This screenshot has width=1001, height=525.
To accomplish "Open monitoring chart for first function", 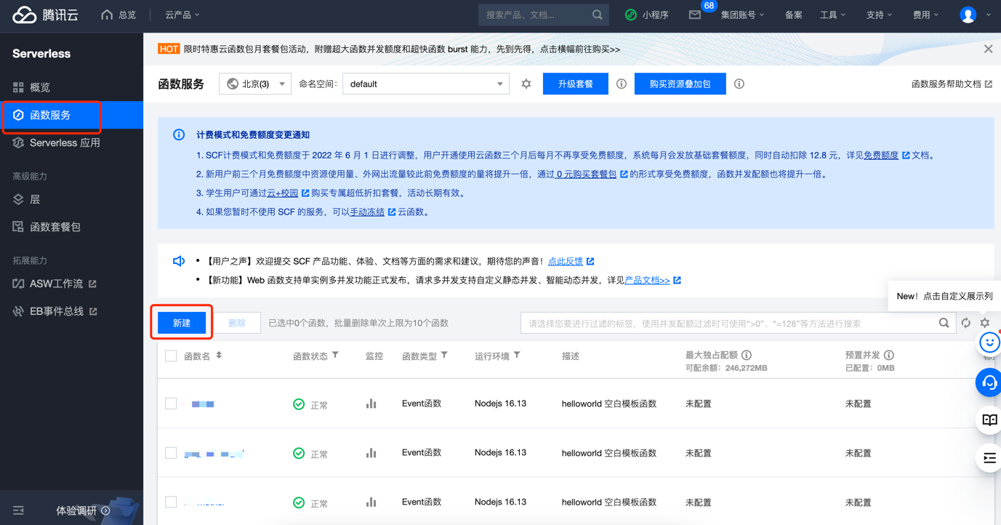I will pyautogui.click(x=371, y=403).
